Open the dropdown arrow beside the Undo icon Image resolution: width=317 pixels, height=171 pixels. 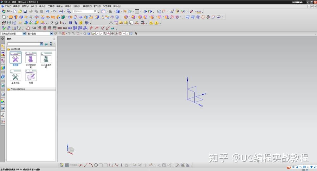(51, 11)
